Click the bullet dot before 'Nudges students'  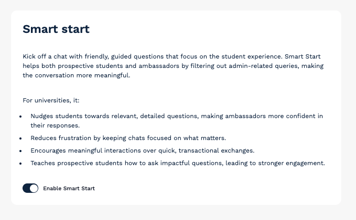(x=20, y=117)
